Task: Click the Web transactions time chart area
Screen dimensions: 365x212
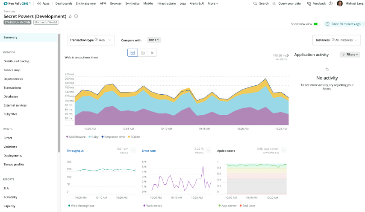Action: tap(177, 100)
